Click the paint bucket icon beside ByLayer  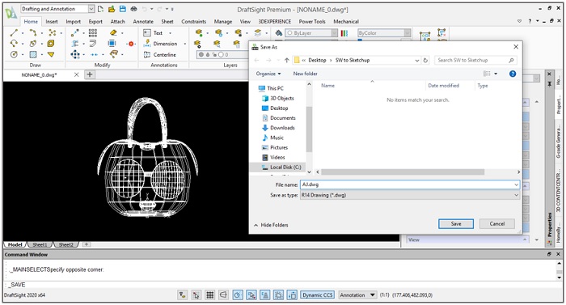click(279, 33)
